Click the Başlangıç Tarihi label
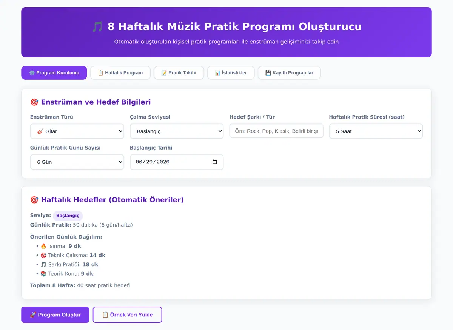The height and width of the screenshot is (330, 453). (151, 148)
